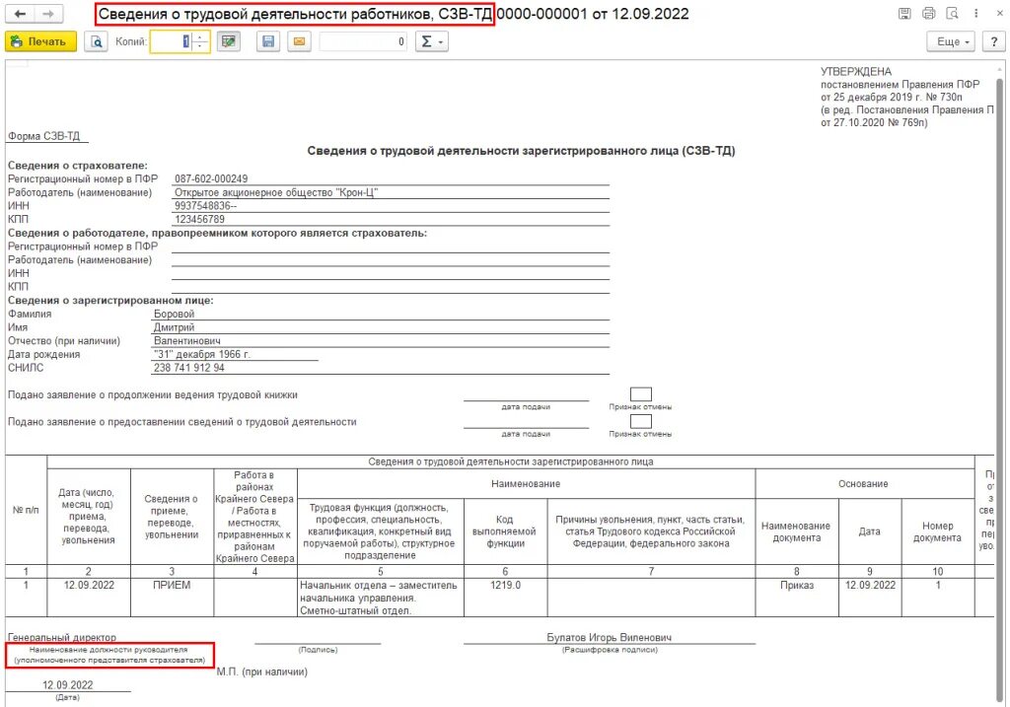Screen dimensions: 1010x707
Task: Open print preview via toolbar magnifier icon
Action: pos(96,41)
